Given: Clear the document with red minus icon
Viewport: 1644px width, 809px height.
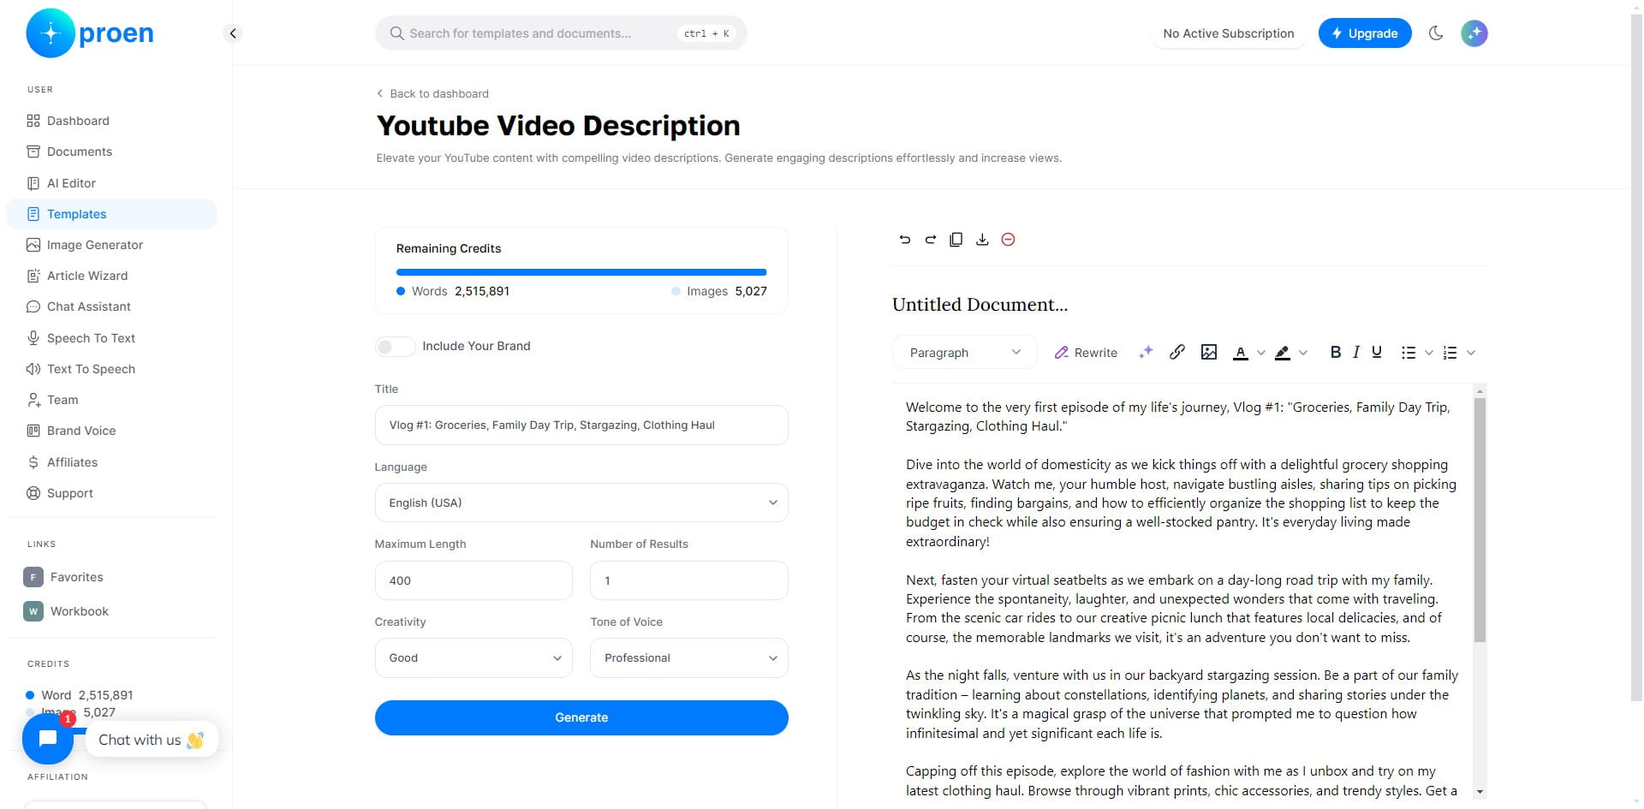Looking at the screenshot, I should pos(1008,240).
